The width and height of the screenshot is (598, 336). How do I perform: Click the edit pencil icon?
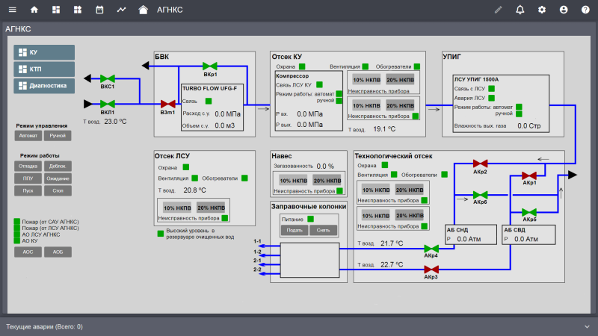coord(498,10)
